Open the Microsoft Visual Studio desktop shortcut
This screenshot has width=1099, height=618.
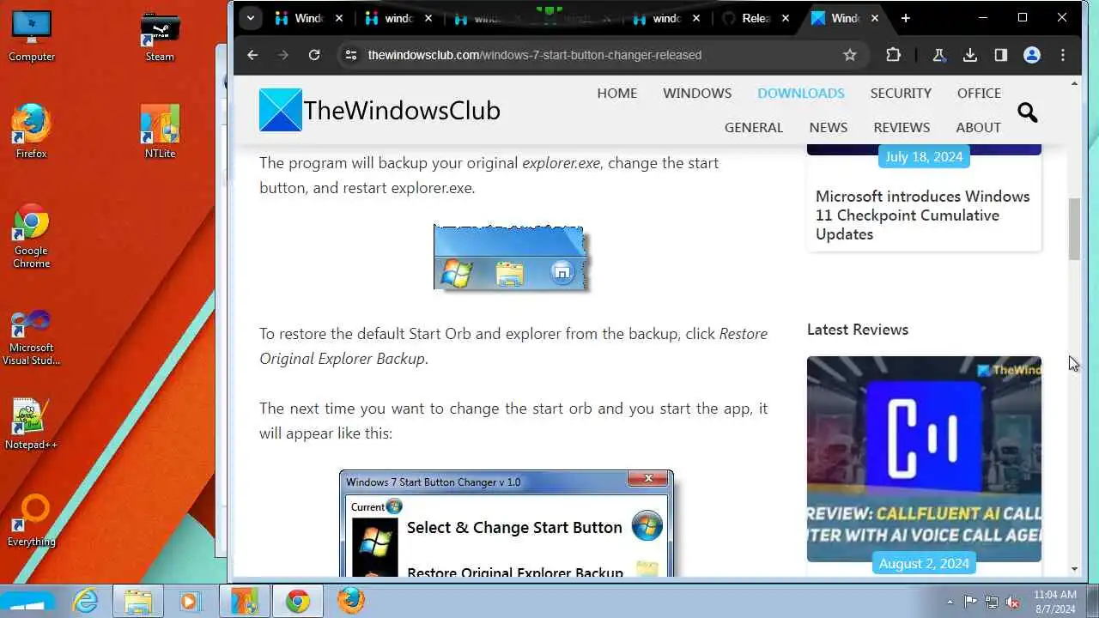point(32,337)
